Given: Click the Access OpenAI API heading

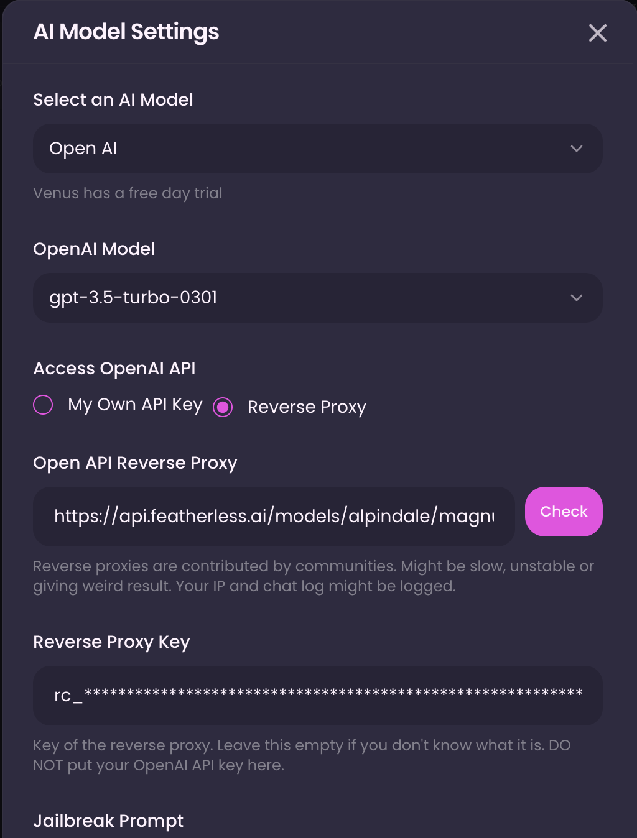Looking at the screenshot, I should (x=114, y=369).
